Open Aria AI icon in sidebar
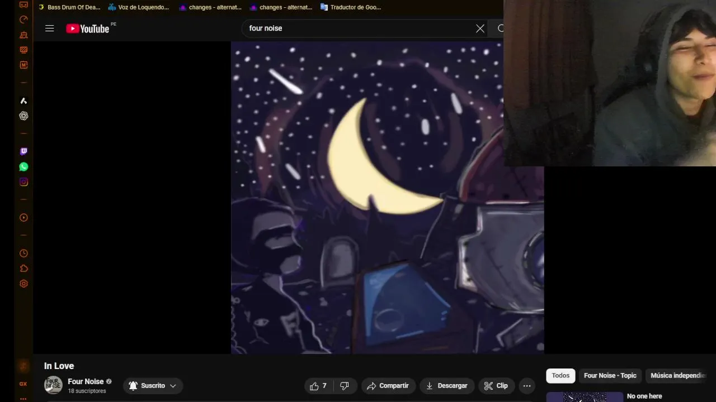Viewport: 716px width, 402px height. pyautogui.click(x=23, y=101)
